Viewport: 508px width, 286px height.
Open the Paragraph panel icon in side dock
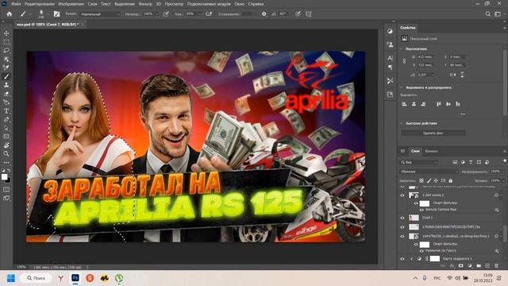[x=390, y=67]
